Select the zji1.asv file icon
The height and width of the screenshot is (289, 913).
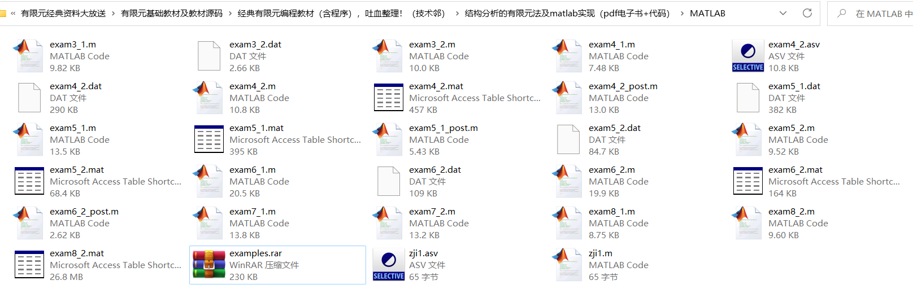tap(389, 265)
